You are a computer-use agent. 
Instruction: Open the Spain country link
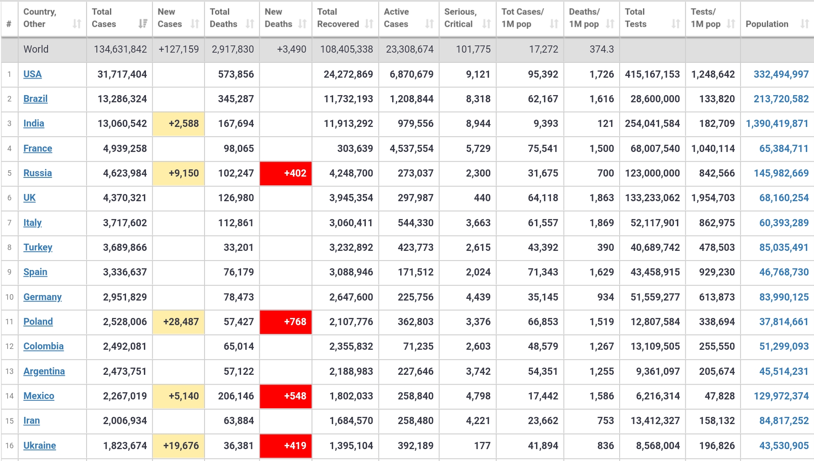pyautogui.click(x=35, y=272)
